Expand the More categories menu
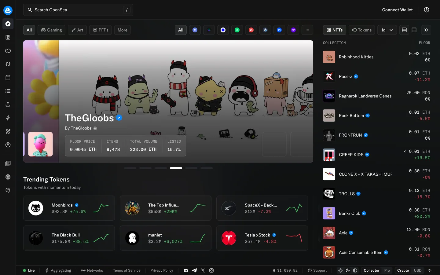This screenshot has height=275, width=440. tap(123, 30)
